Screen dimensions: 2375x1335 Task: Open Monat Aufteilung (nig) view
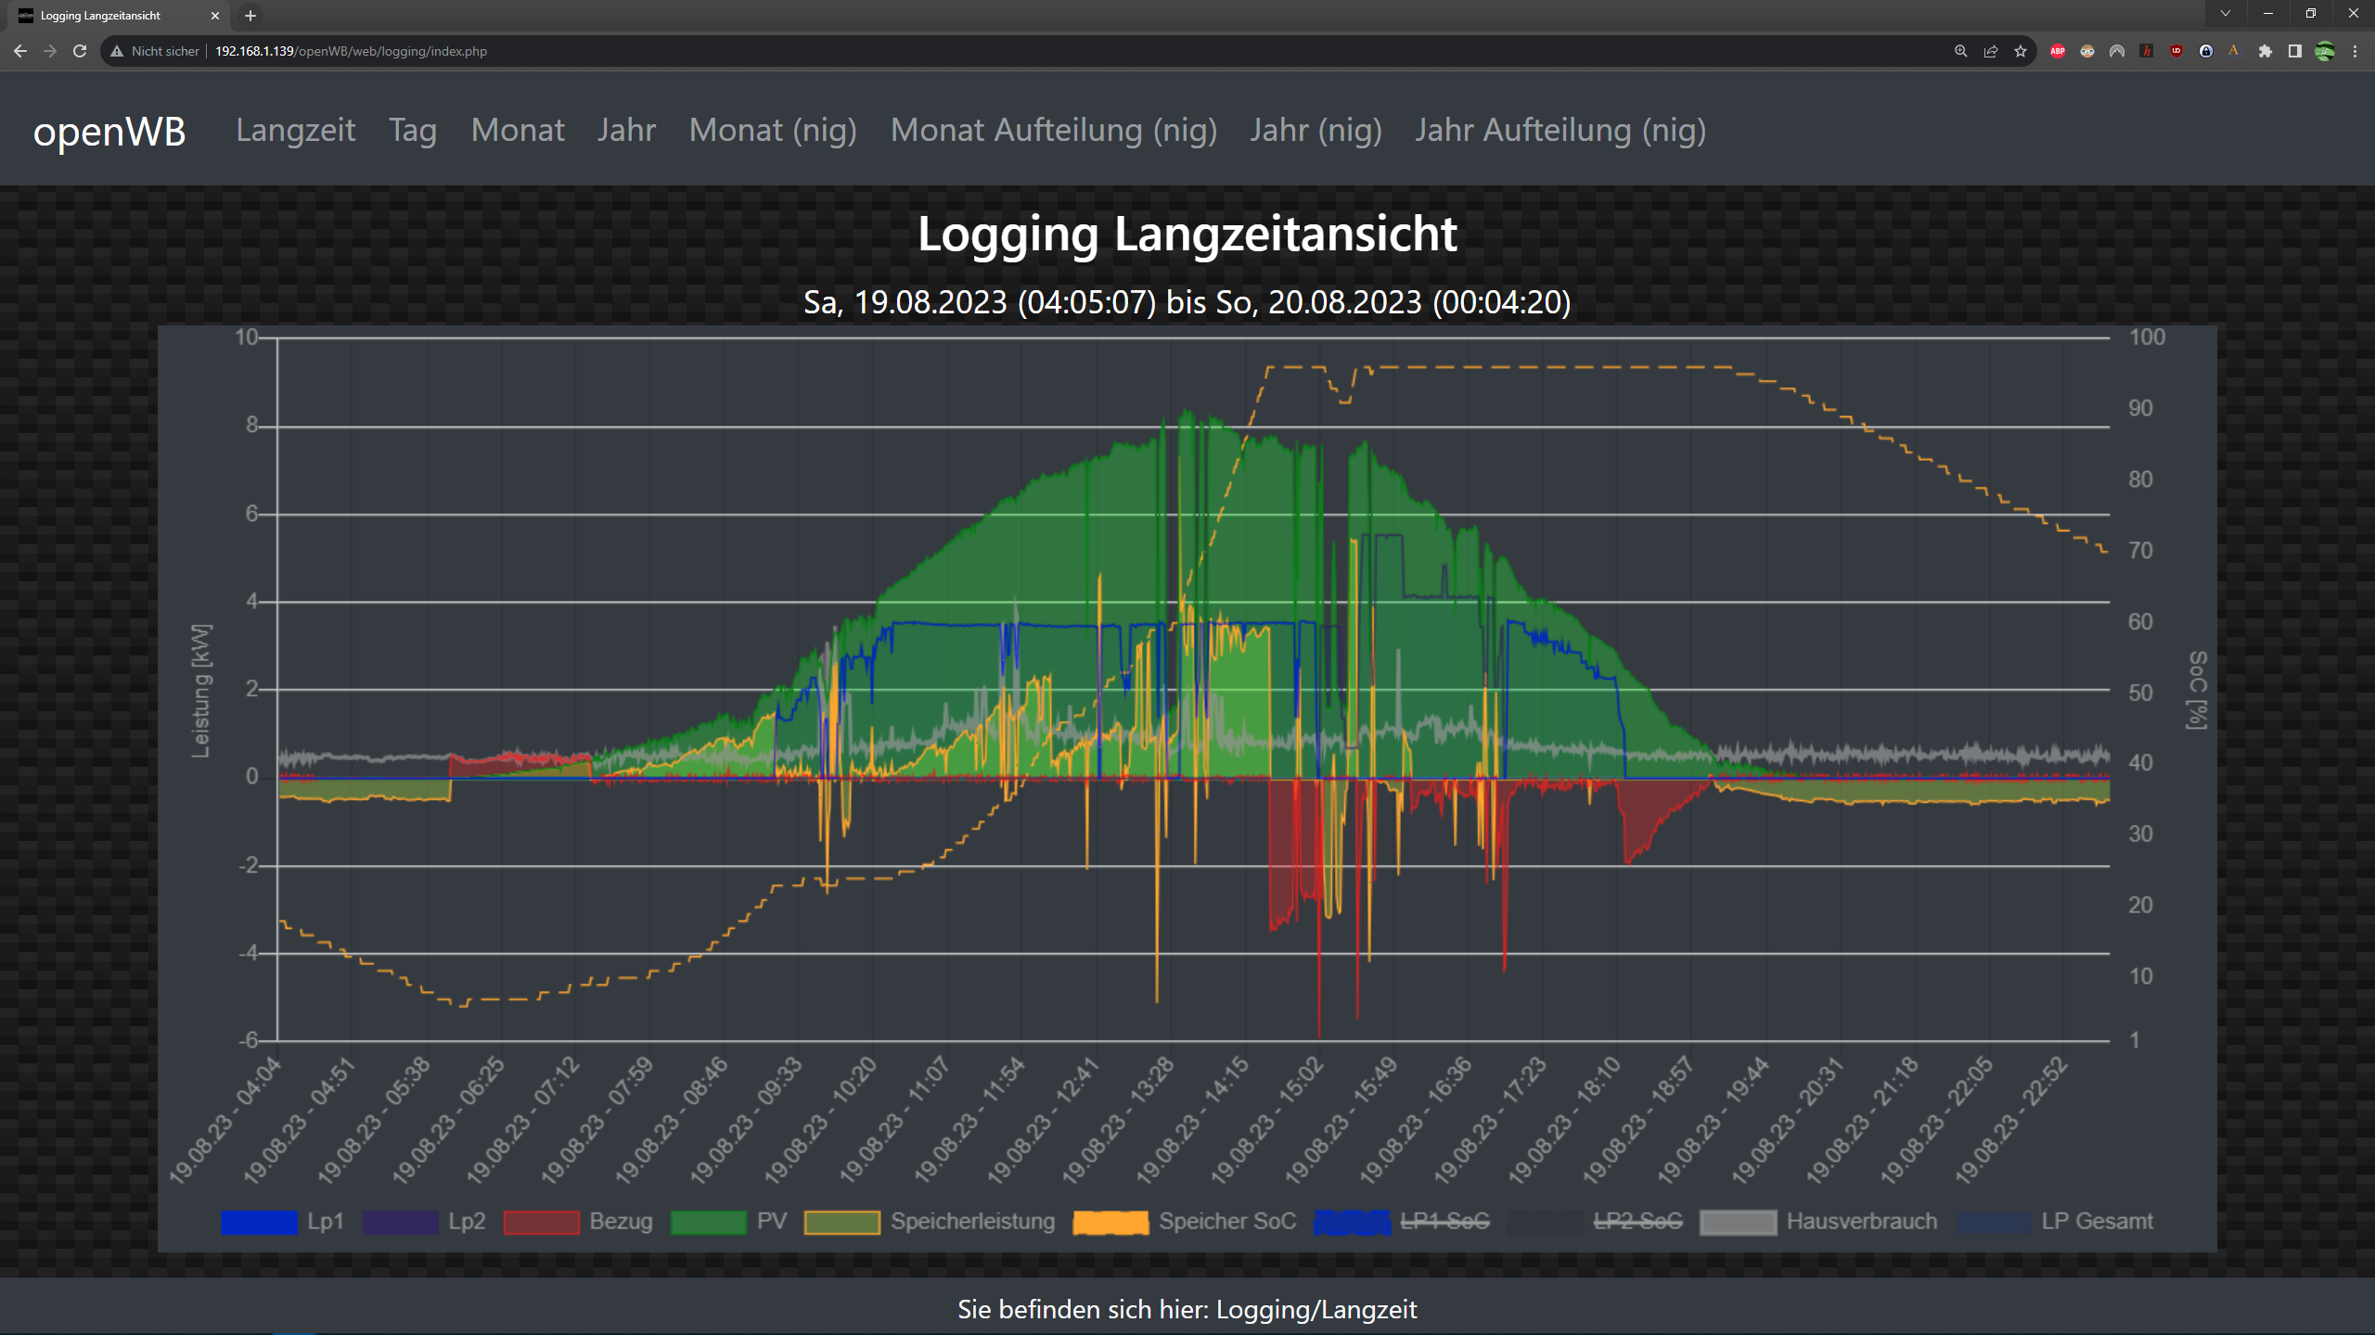tap(1053, 130)
